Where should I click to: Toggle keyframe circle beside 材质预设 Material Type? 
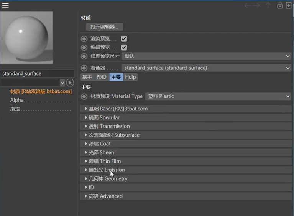point(84,96)
